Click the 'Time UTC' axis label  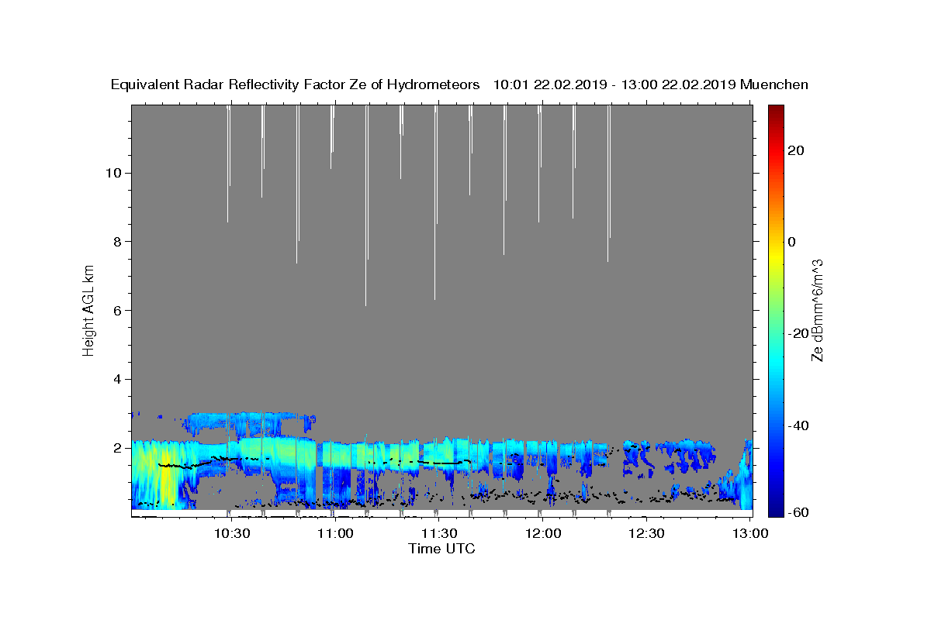coord(441,549)
